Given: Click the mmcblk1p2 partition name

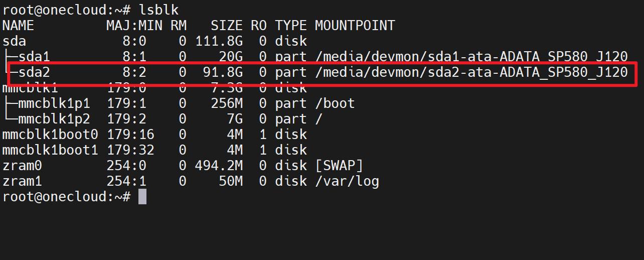Looking at the screenshot, I should [54, 119].
